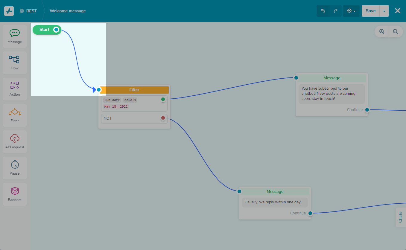The width and height of the screenshot is (406, 250).
Task: Open version history dropdown
Action: tap(351, 11)
